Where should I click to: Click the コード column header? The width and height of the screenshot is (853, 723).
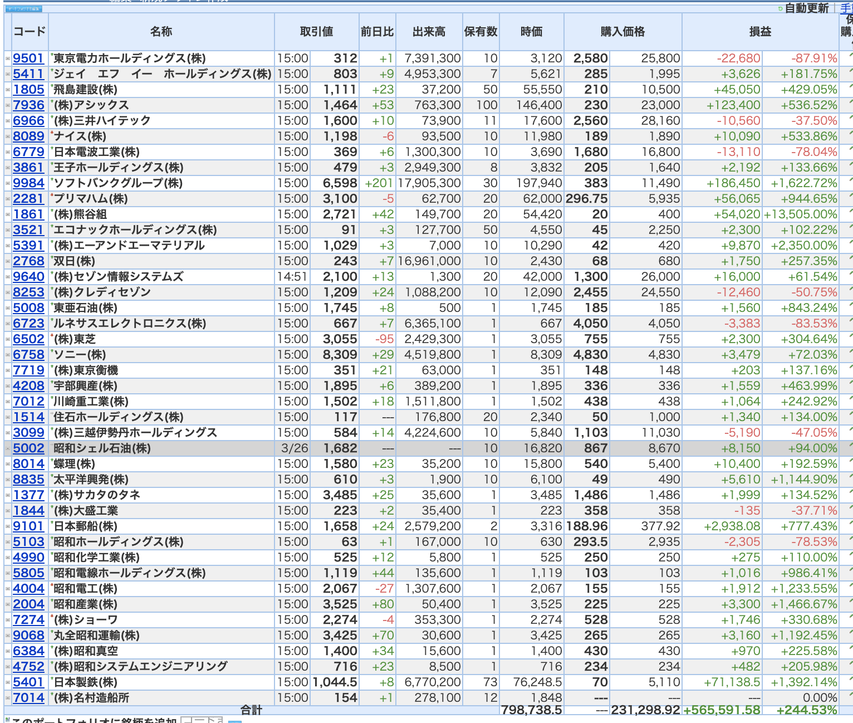(x=30, y=32)
